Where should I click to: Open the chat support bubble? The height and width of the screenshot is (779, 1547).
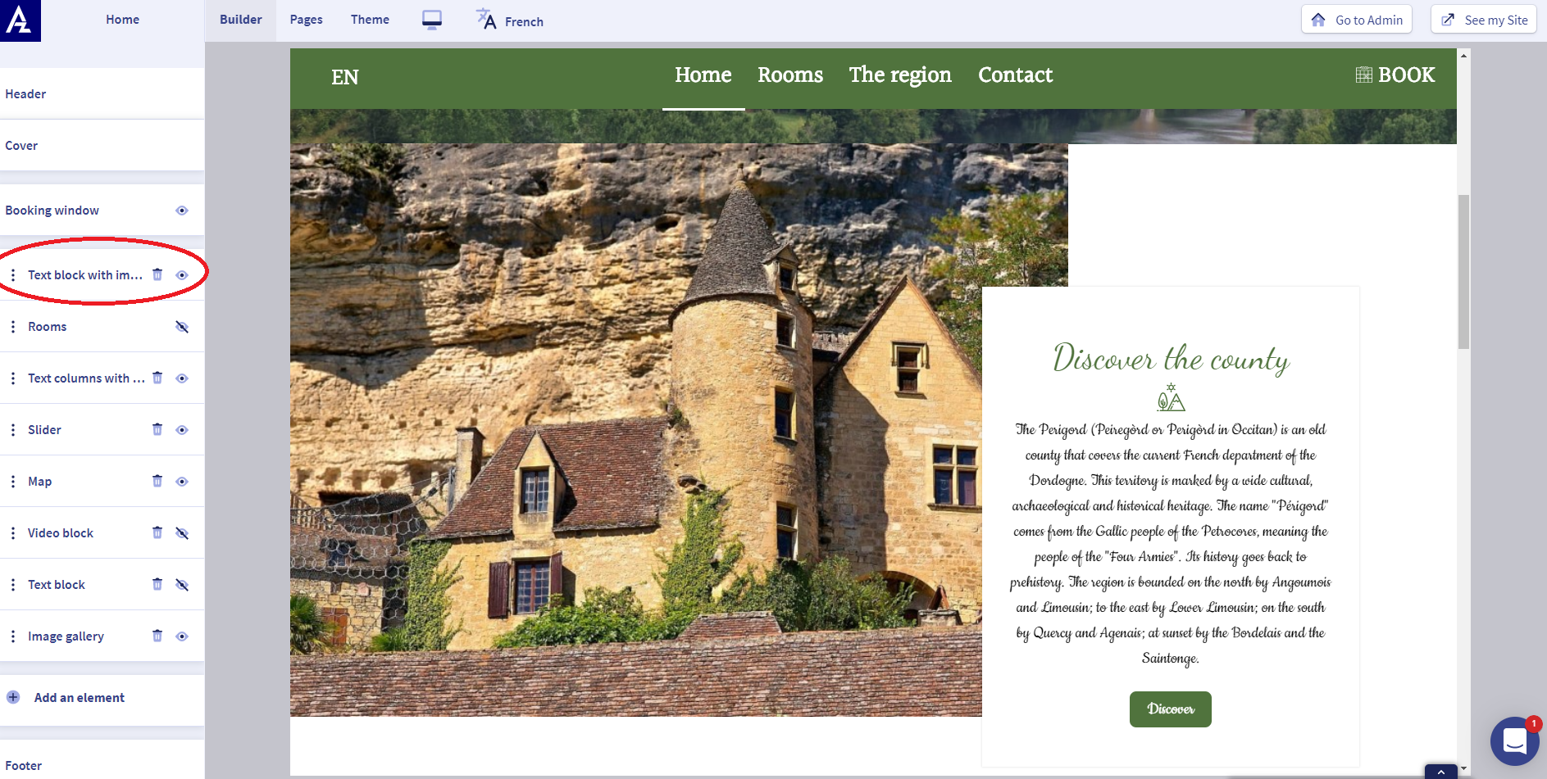(x=1514, y=741)
